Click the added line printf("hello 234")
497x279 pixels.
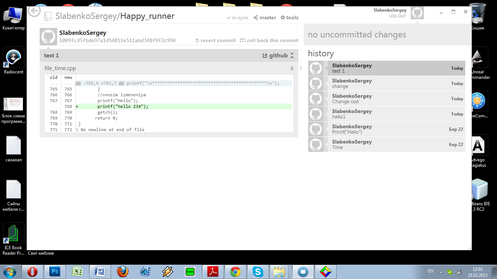(x=183, y=106)
